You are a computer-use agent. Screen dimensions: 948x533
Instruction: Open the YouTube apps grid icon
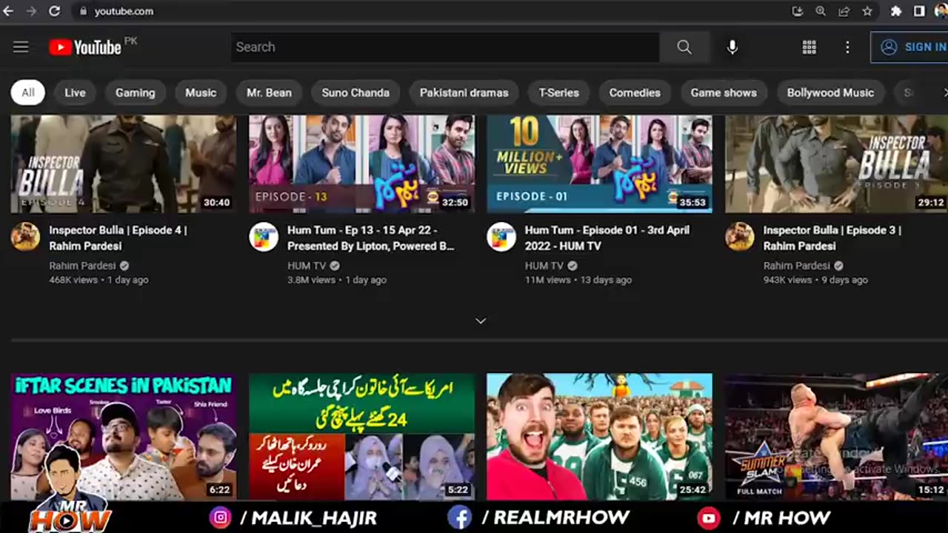(810, 47)
